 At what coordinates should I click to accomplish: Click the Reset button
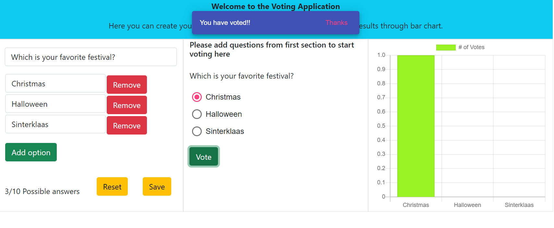tap(112, 187)
